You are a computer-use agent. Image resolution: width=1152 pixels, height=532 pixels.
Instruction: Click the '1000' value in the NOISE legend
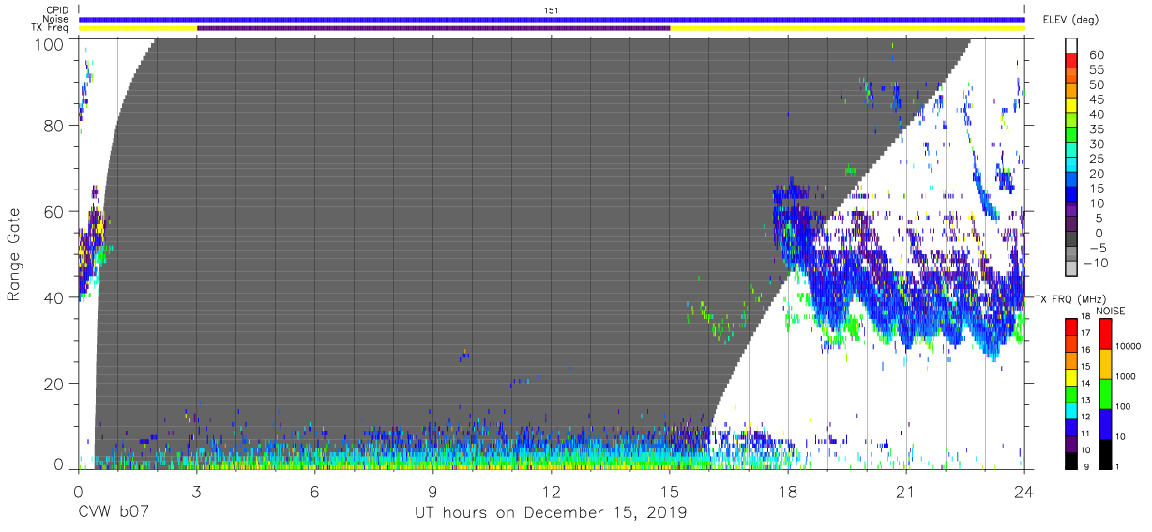pos(1127,376)
